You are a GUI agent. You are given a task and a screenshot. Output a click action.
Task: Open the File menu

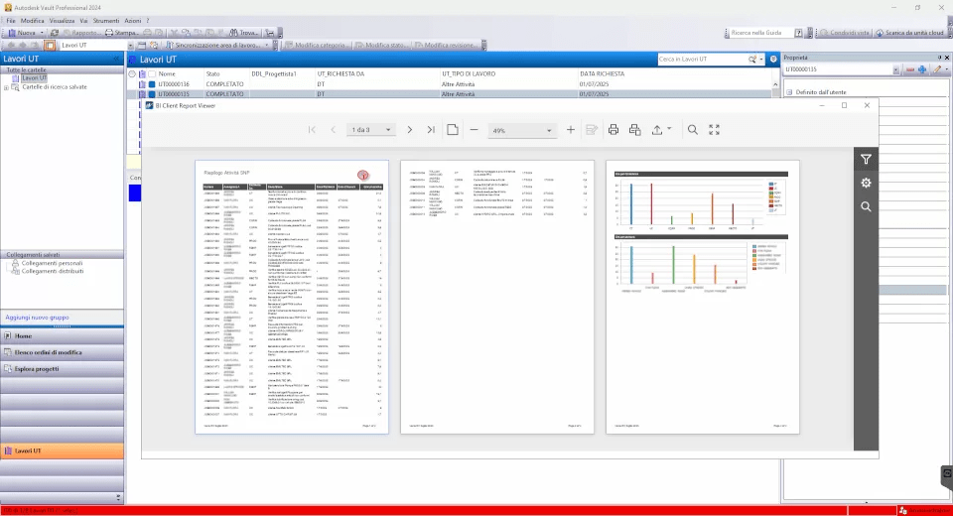click(11, 21)
